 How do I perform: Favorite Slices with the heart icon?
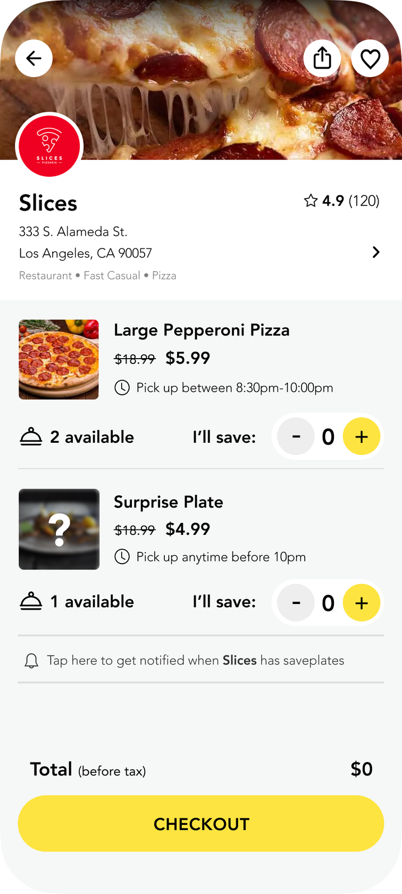[x=370, y=58]
